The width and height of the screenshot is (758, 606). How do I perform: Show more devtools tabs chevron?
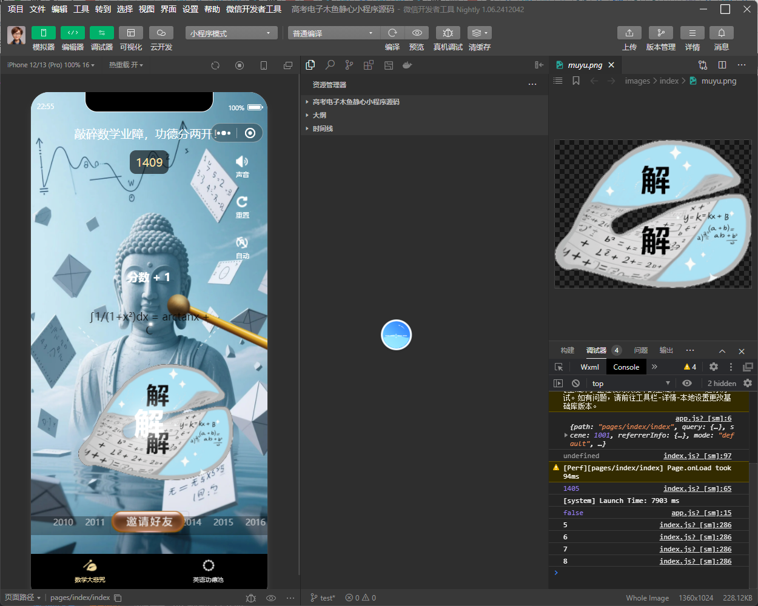click(x=654, y=367)
